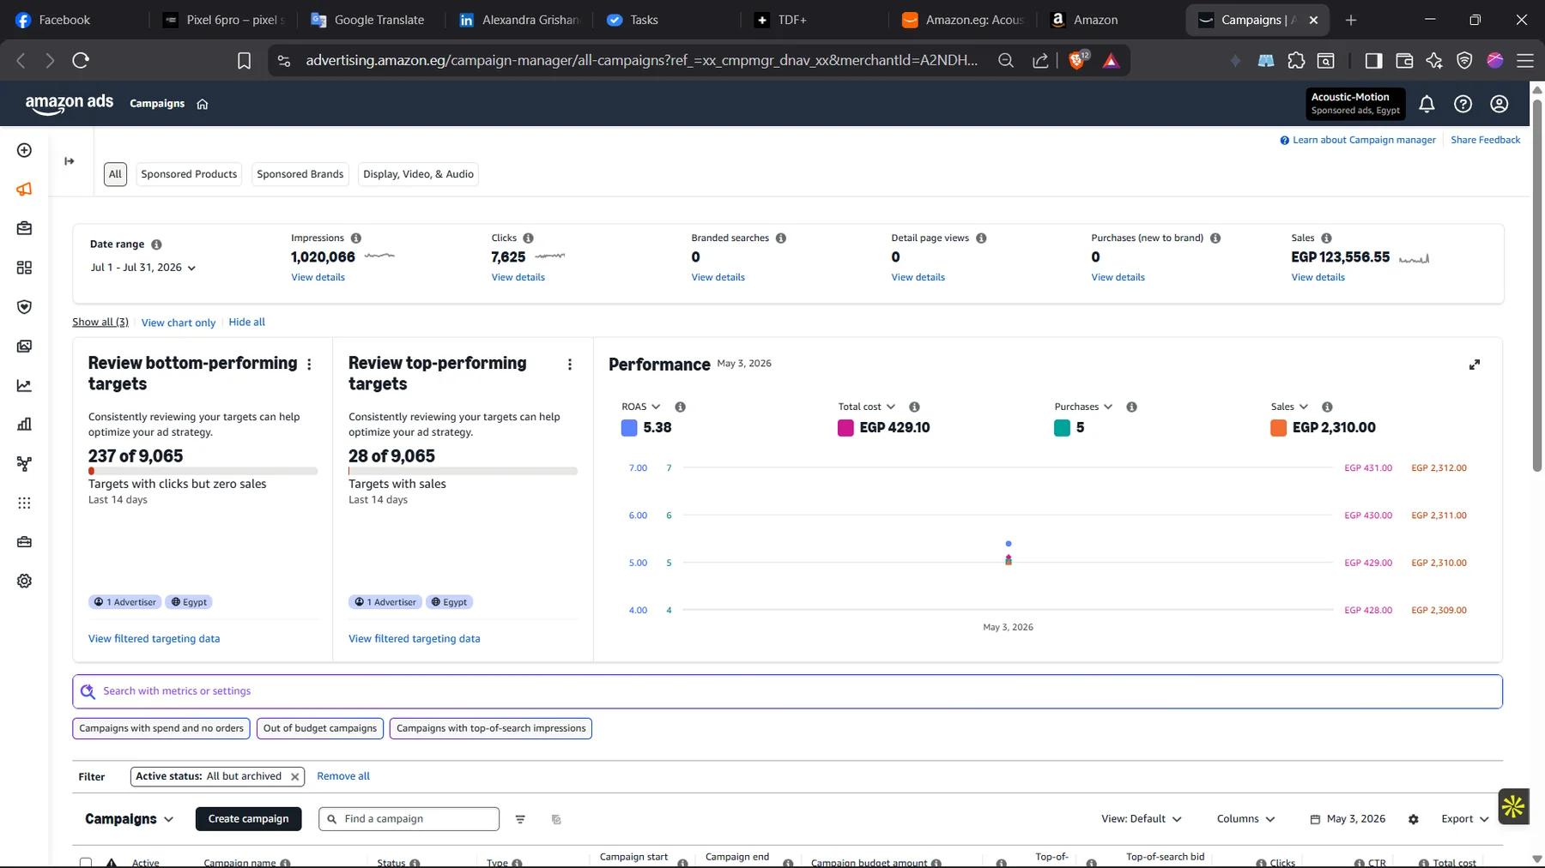Open table settings gear near Export
The image size is (1545, 868).
pyautogui.click(x=1413, y=819)
